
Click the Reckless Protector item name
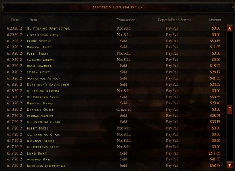(x=46, y=166)
